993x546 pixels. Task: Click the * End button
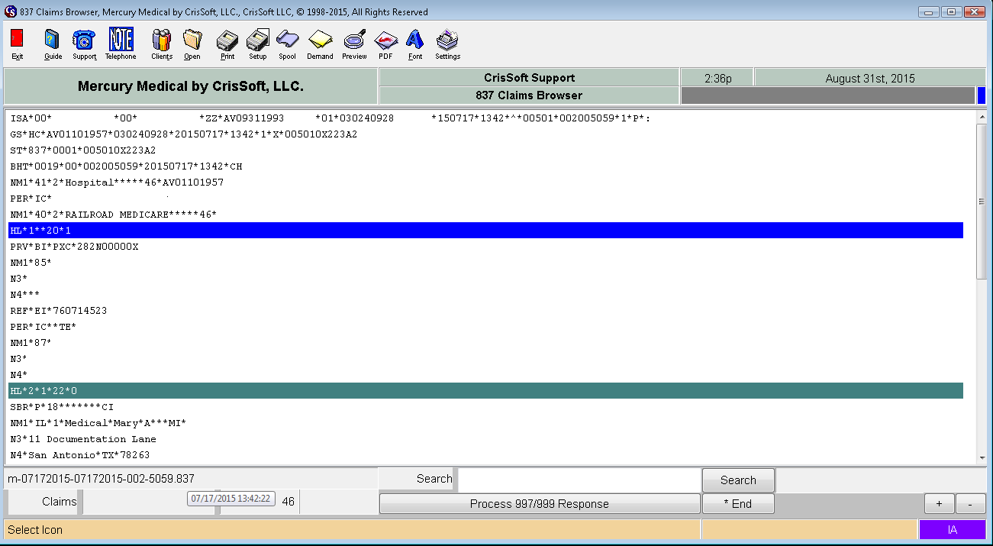click(737, 503)
